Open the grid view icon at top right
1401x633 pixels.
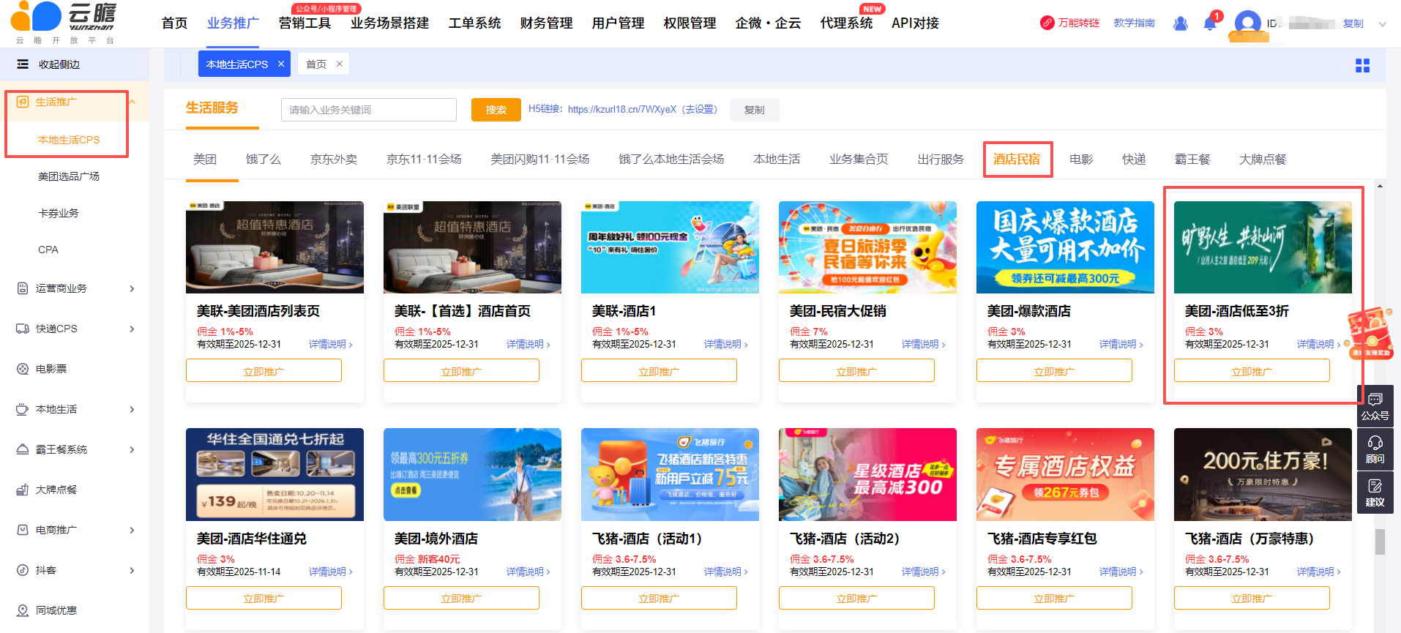(1362, 66)
